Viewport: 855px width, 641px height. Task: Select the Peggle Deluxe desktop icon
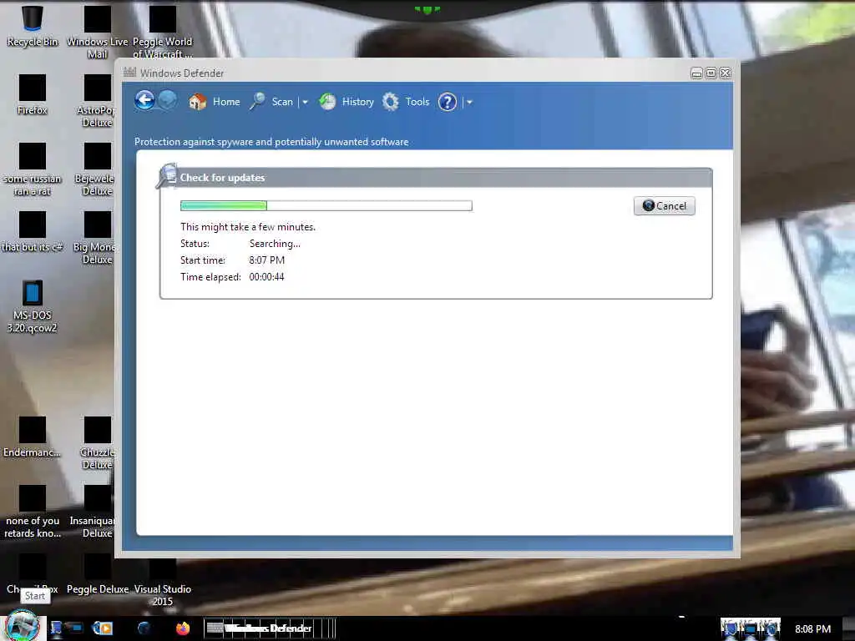[98, 574]
